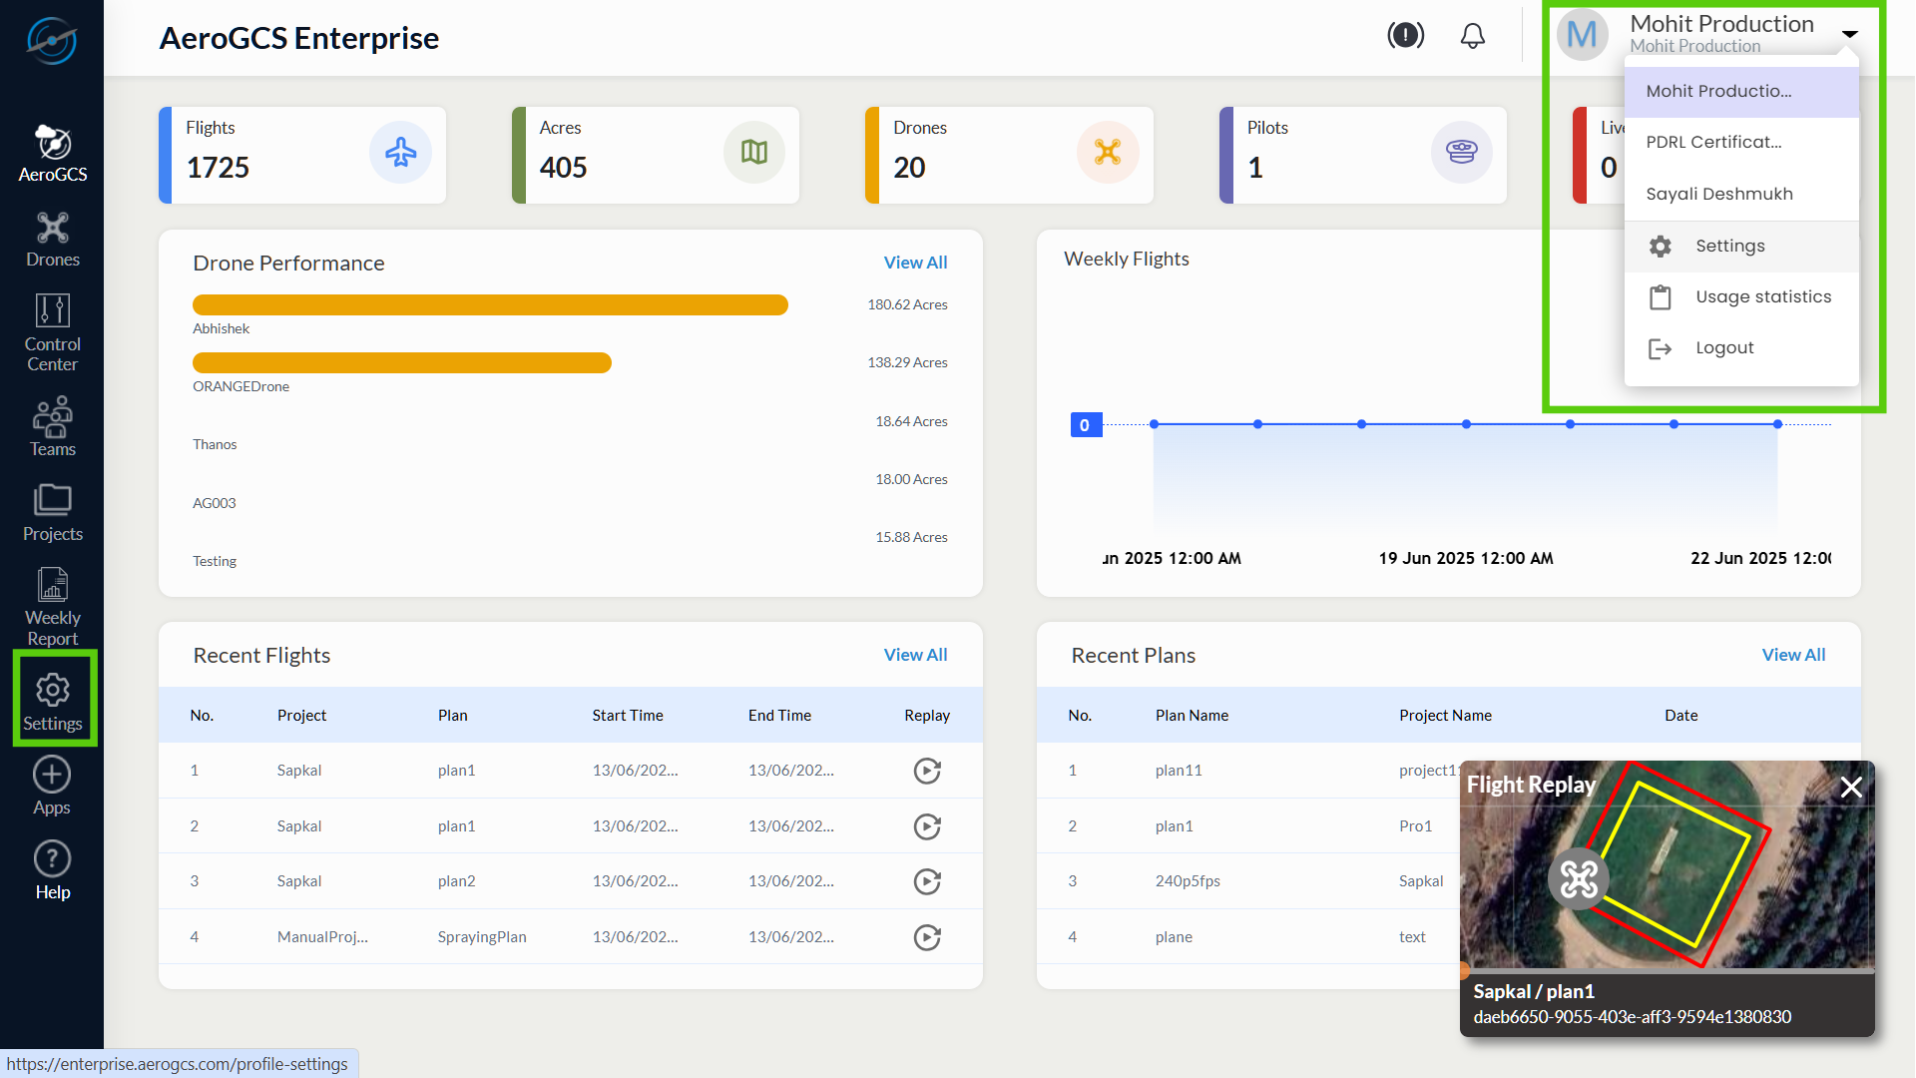Screen dimensions: 1916x1078
Task: Click the Pilots card icon
Action: point(1462,152)
